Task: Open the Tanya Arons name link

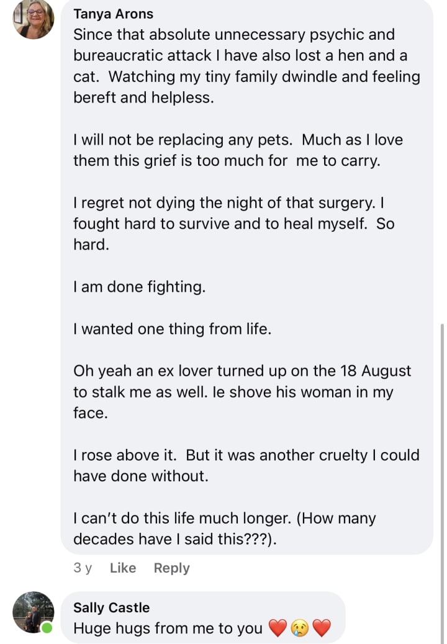Action: click(113, 14)
